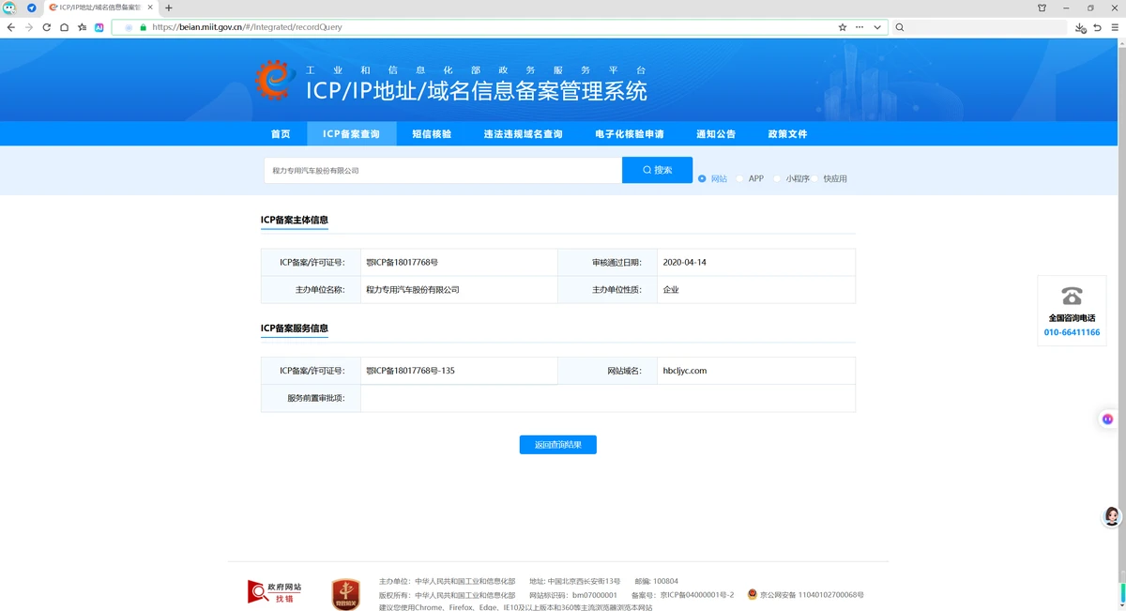Open the AI assistant toolbar icon
Viewport: 1126px width, 611px height.
[99, 27]
